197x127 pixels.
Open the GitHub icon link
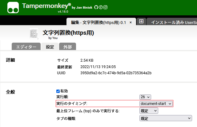pos(96,7)
